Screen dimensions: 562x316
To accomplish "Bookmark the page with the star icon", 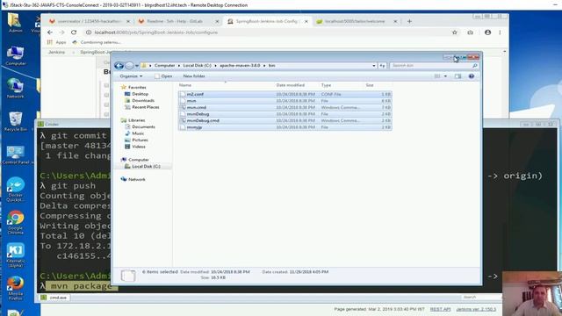I will click(x=455, y=32).
